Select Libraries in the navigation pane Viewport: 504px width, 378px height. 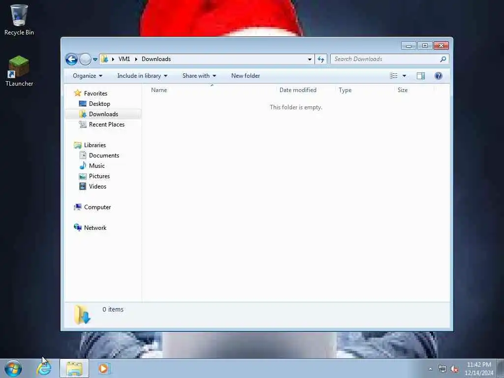95,145
